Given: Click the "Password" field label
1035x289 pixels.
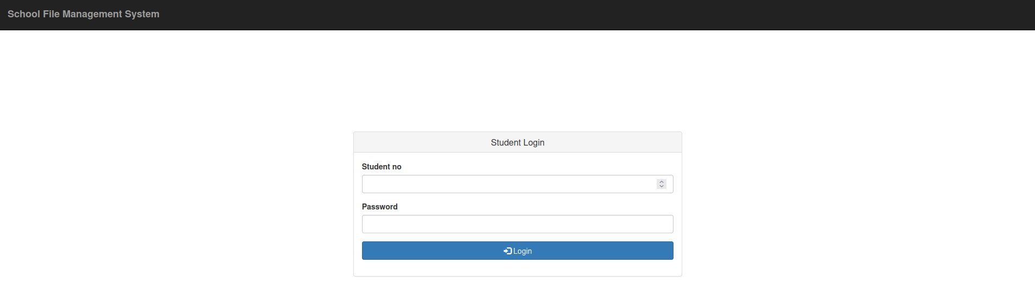Looking at the screenshot, I should (x=379, y=207).
